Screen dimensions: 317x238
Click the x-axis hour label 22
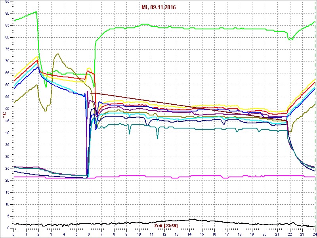(290, 234)
